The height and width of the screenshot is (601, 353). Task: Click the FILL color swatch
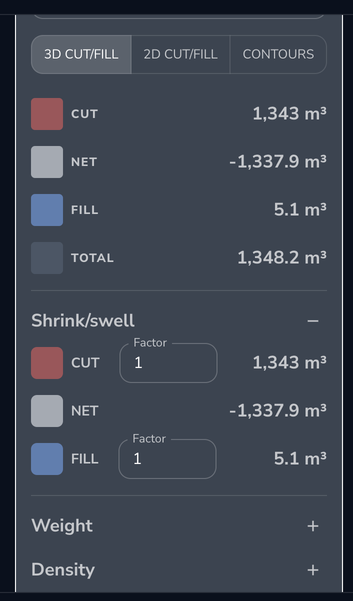[x=46, y=209]
